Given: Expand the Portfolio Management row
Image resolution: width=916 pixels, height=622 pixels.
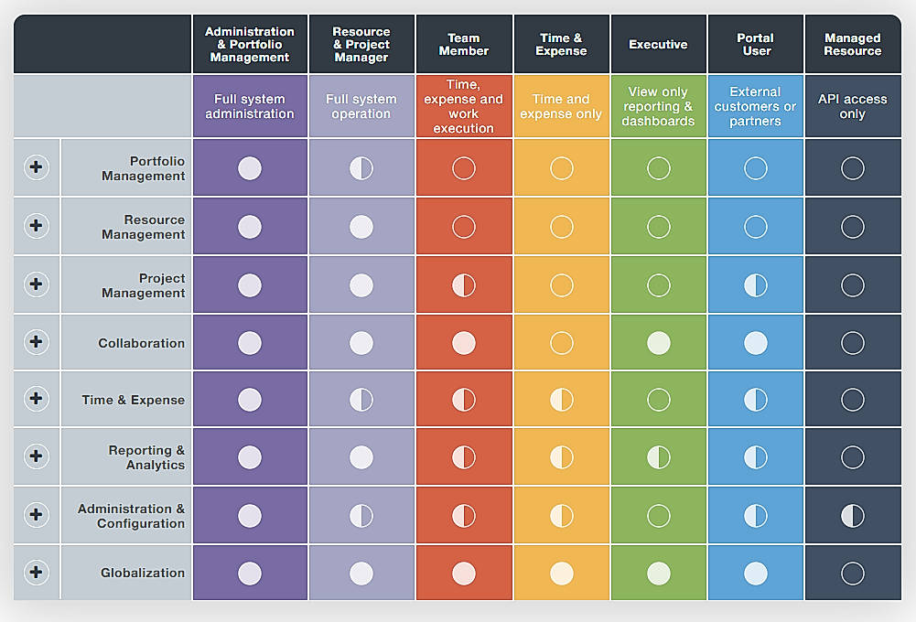Looking at the screenshot, I should point(37,167).
